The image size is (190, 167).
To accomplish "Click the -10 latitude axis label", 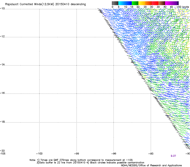I will [2, 8].
